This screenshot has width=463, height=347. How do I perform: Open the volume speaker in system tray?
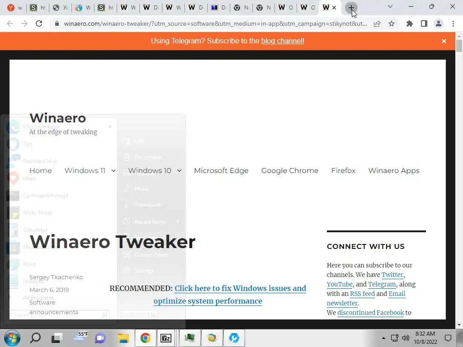406,338
